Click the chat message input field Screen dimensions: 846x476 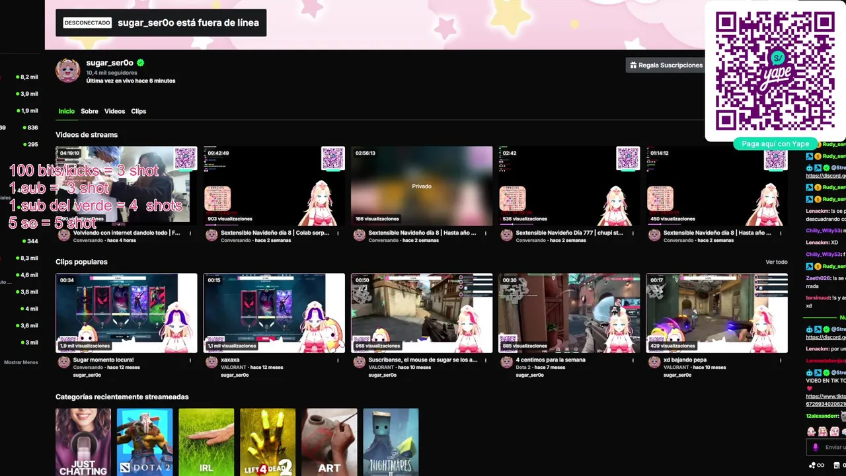(x=826, y=447)
